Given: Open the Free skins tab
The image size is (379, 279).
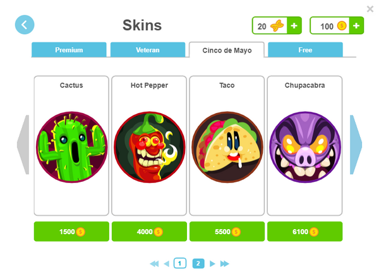Looking at the screenshot, I should pos(305,50).
